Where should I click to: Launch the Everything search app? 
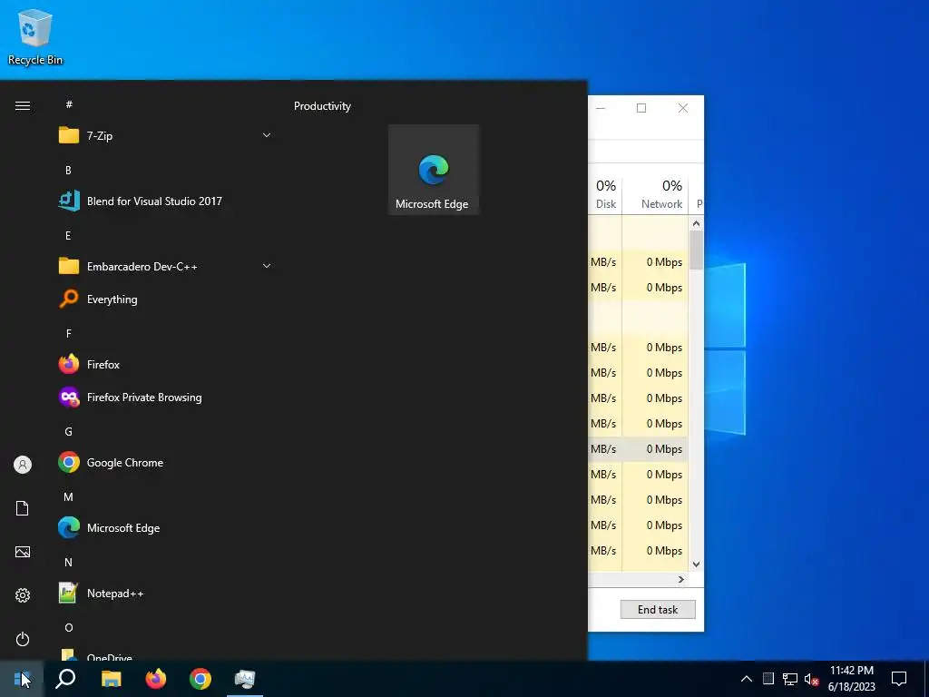point(165,299)
